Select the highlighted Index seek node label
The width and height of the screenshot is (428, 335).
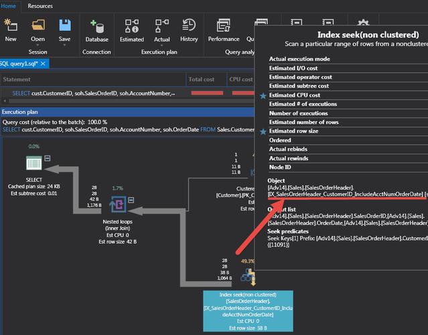[248, 311]
